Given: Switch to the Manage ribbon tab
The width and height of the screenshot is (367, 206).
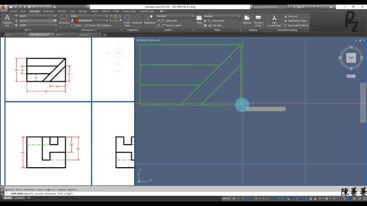Looking at the screenshot, I should point(83,11).
